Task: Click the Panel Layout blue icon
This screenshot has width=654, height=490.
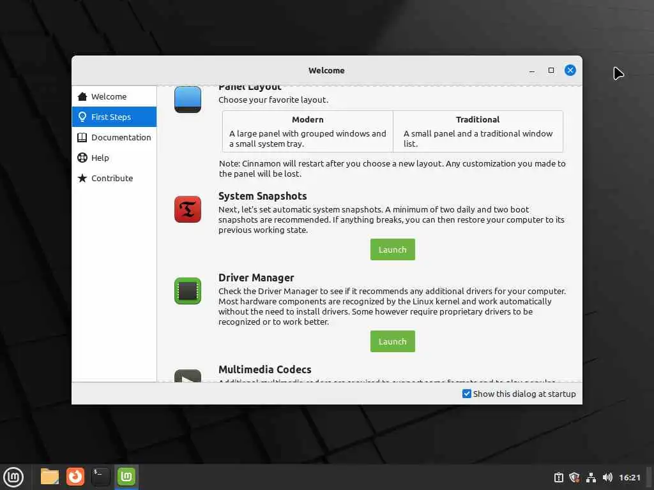Action: (x=188, y=100)
